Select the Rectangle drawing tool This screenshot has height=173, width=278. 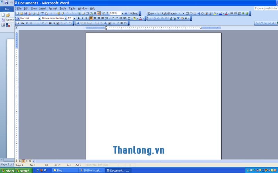pos(187,13)
